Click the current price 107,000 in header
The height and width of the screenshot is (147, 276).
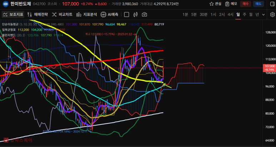click(70, 4)
